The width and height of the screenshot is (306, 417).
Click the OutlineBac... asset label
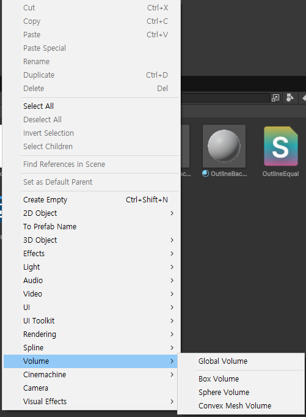pos(228,174)
